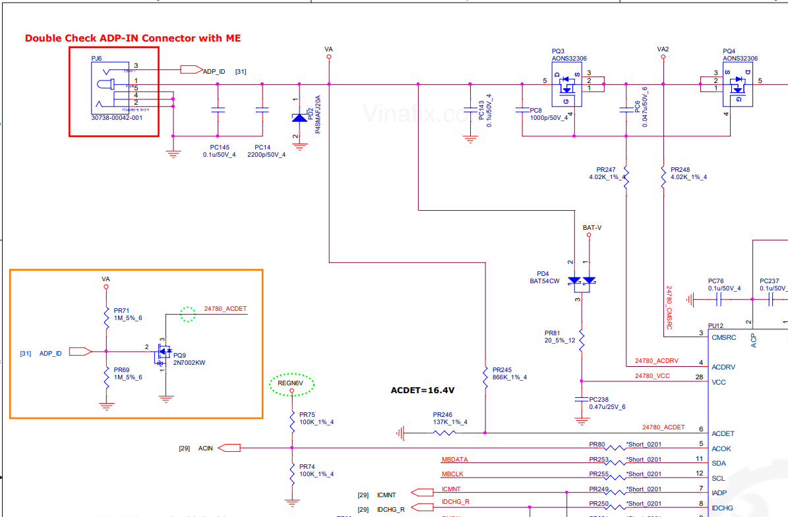Screen dimensions: 788x517
Task: Click the PR247 resistor label
Action: (x=606, y=170)
